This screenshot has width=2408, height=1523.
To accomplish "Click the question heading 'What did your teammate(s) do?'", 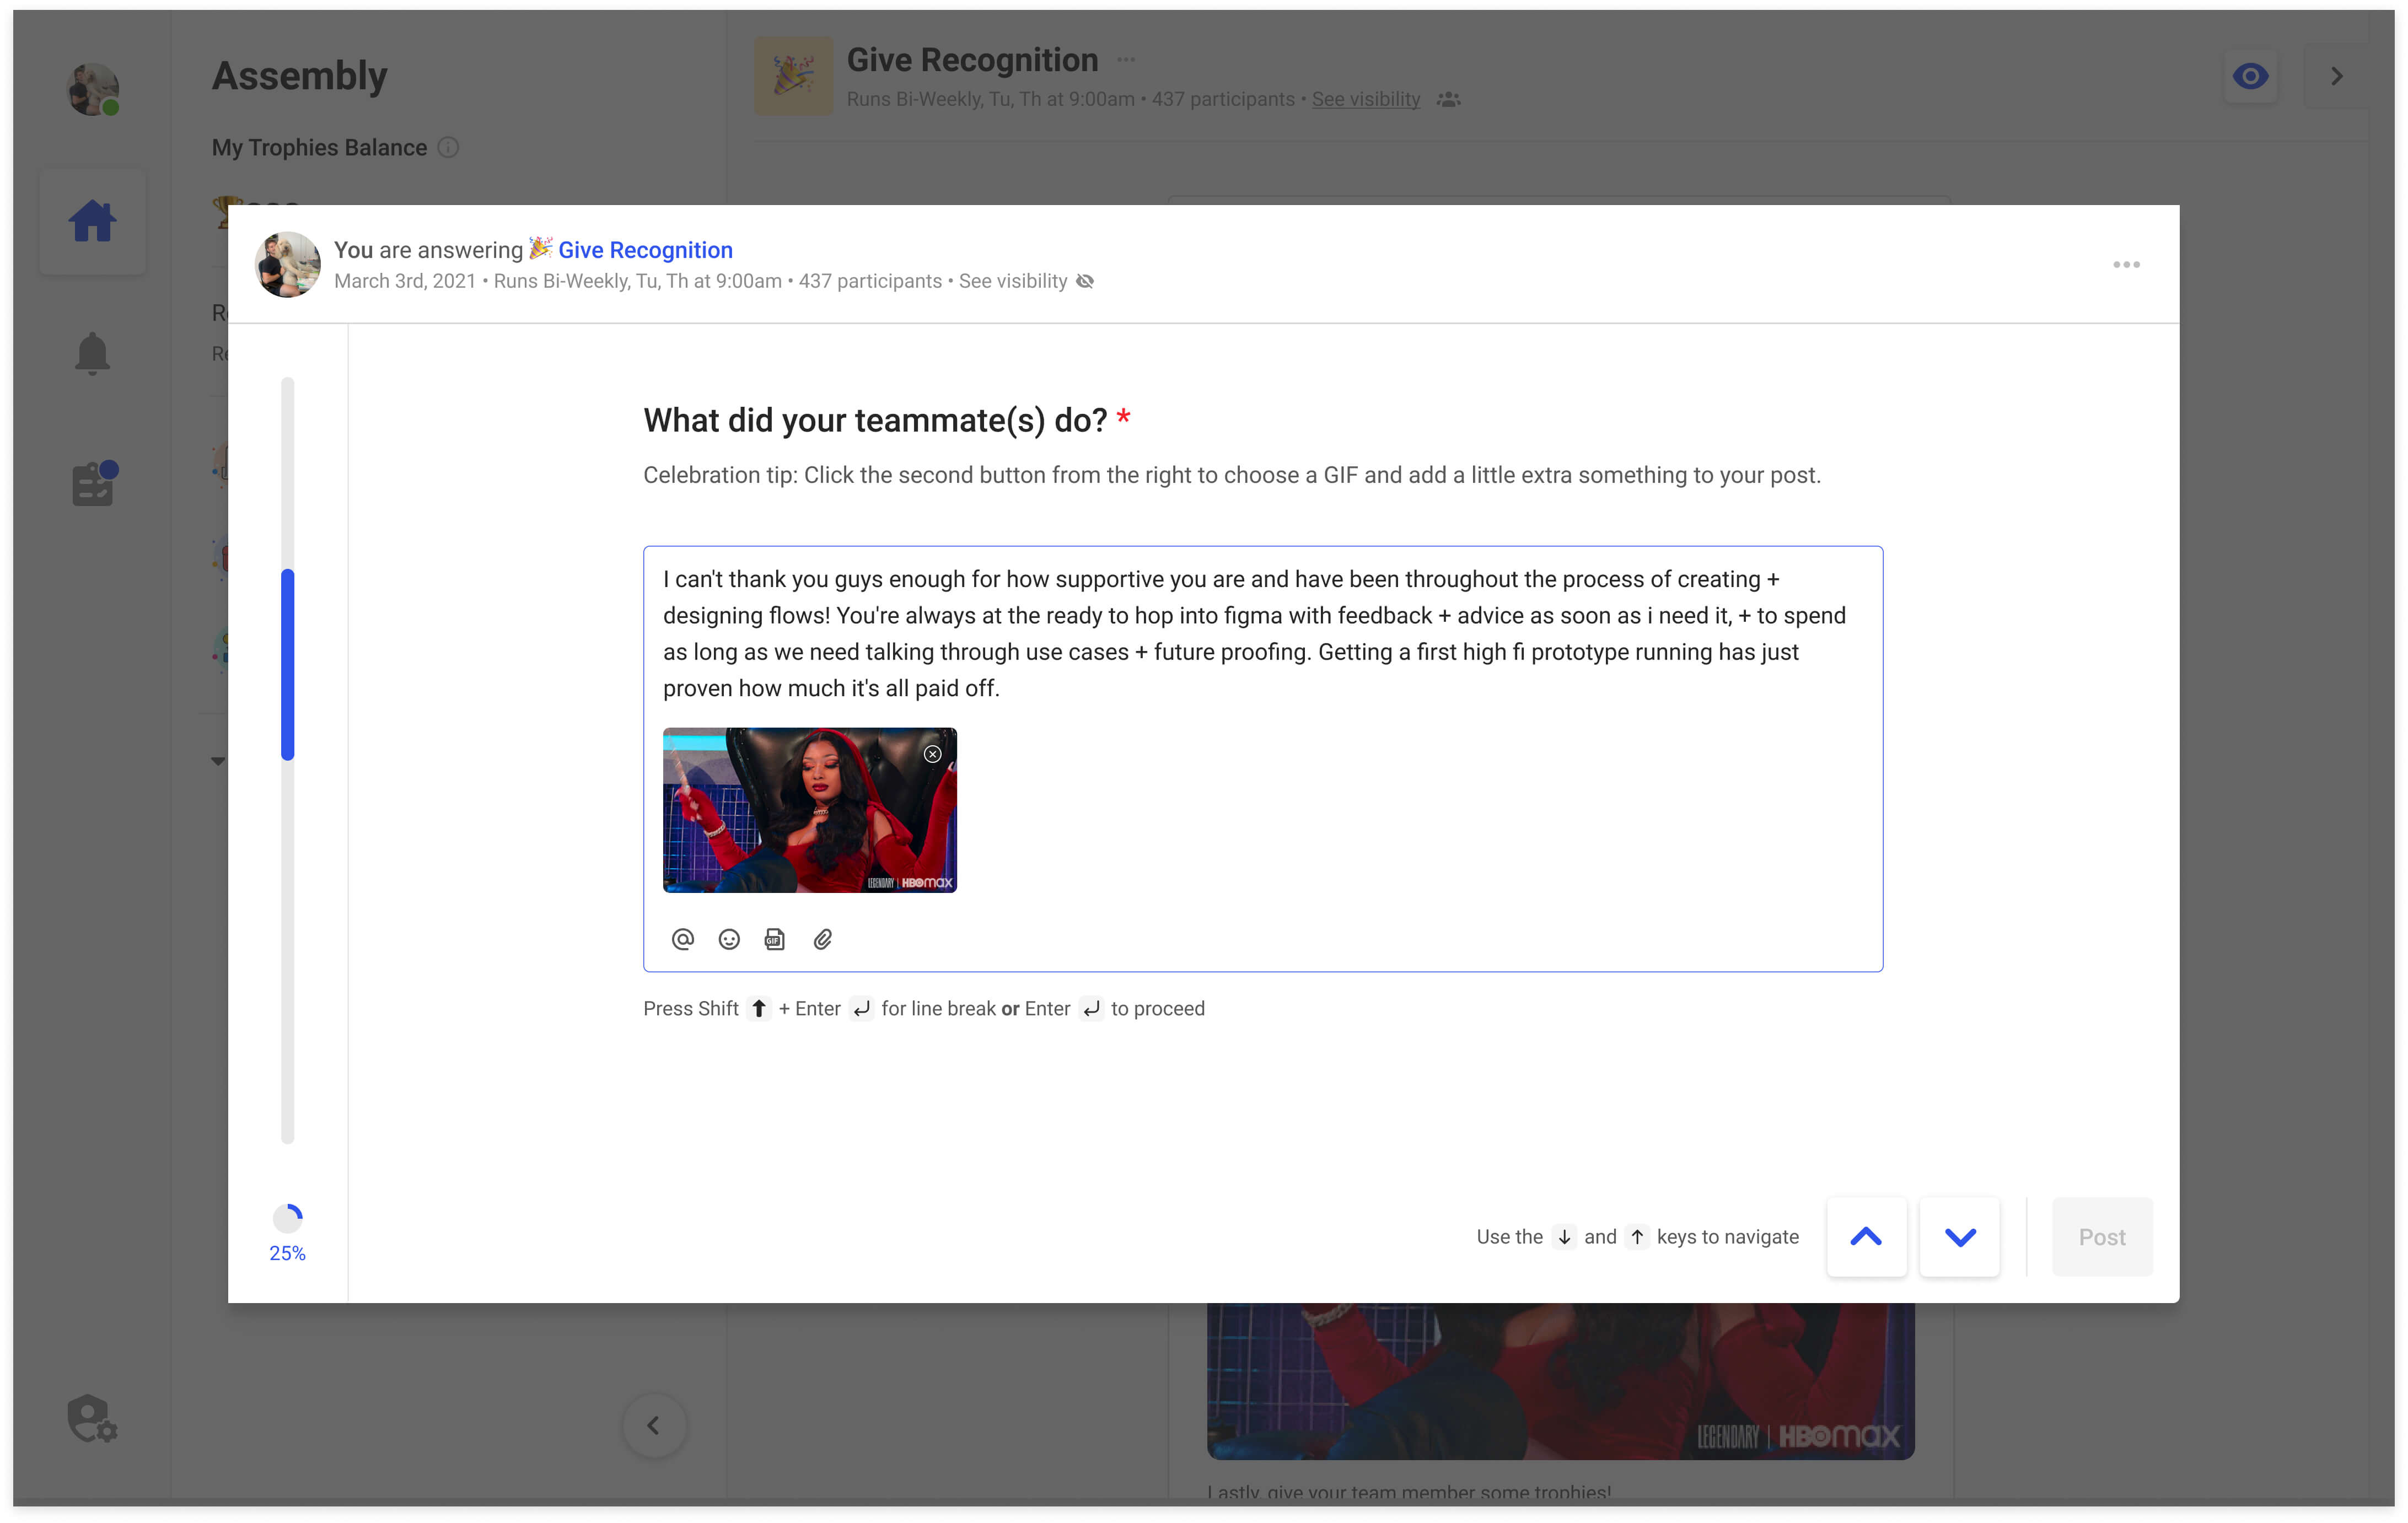I will [x=875, y=420].
